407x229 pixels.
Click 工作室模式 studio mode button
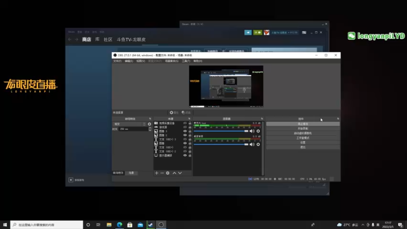pos(303,138)
